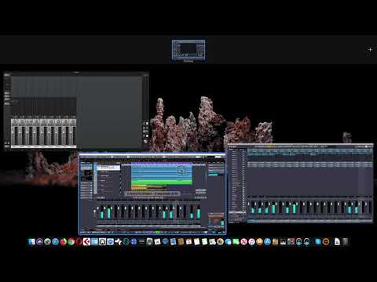Select the wide MixConsole window at right
This screenshot has height=282, width=377.
300,183
